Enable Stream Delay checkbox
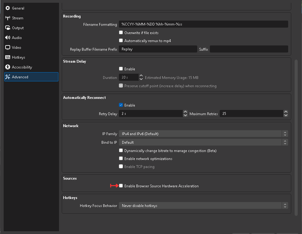The image size is (302, 234). click(x=121, y=69)
